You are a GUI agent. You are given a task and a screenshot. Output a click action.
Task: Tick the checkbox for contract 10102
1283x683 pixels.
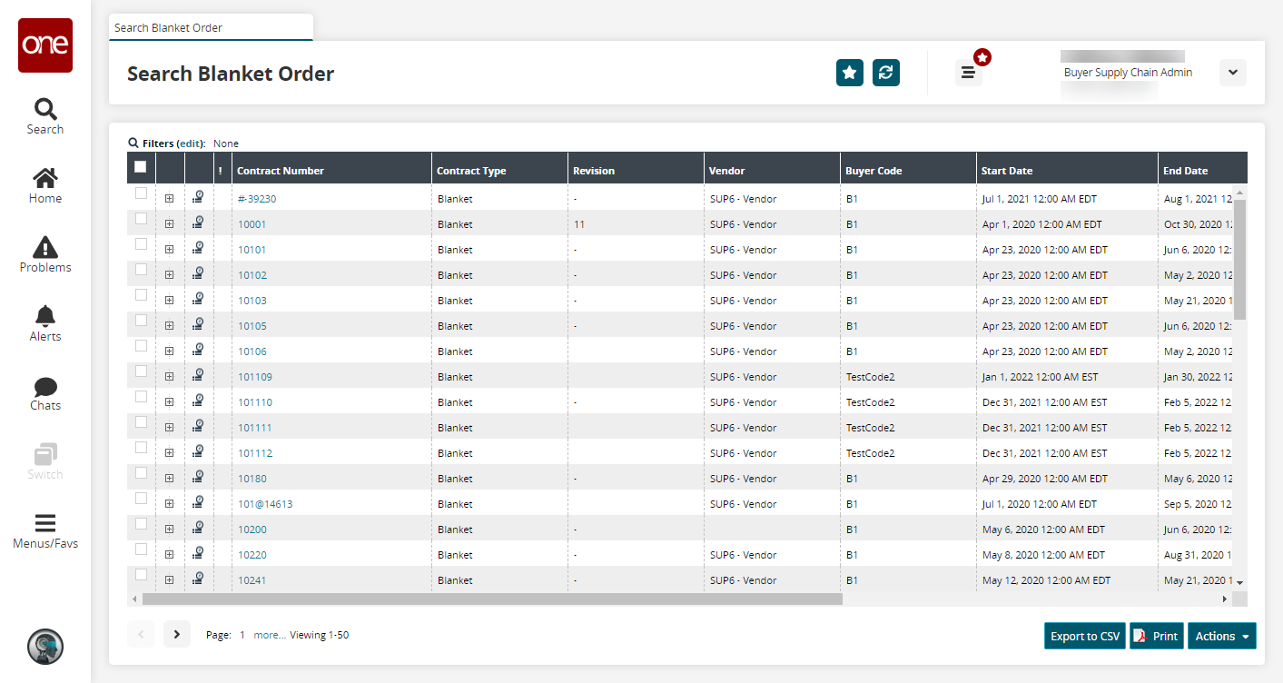(x=141, y=270)
